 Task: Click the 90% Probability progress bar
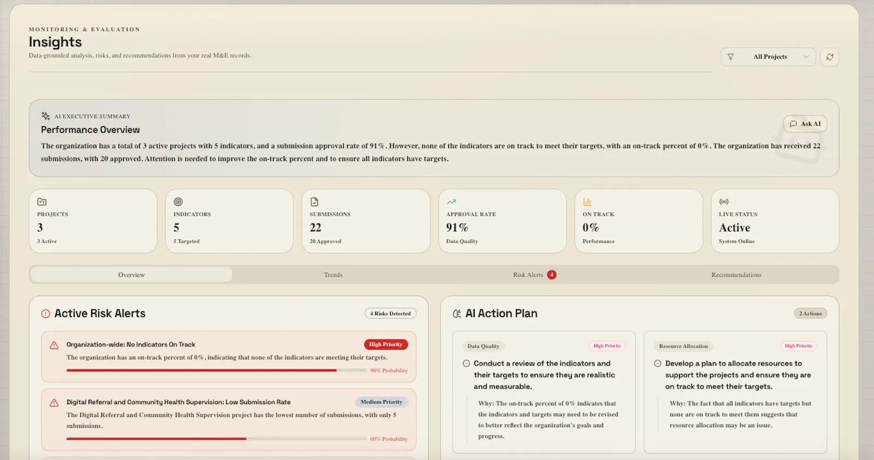[216, 370]
